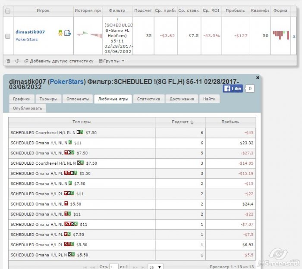
Task: Click the -$127 profit value
Action: pos(241,36)
